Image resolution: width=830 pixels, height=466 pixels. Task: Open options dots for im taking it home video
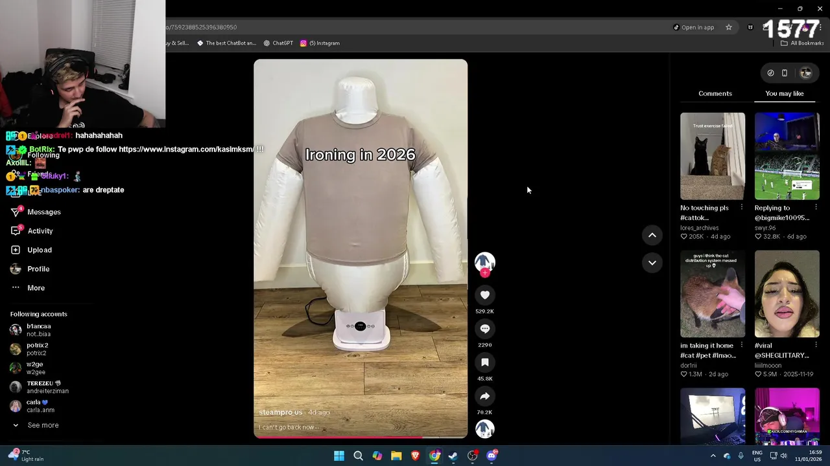[741, 346]
